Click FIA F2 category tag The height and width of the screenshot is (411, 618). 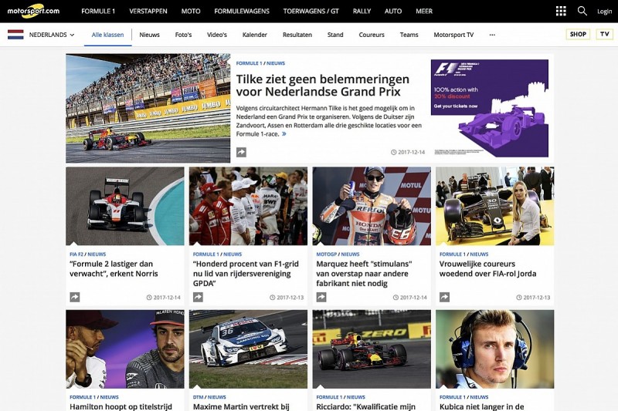[76, 254]
